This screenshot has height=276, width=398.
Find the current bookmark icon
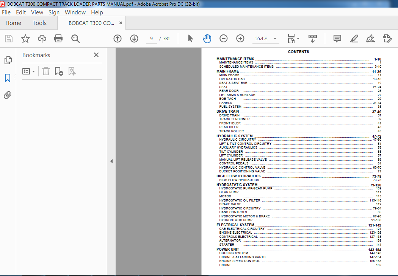[x=72, y=71]
